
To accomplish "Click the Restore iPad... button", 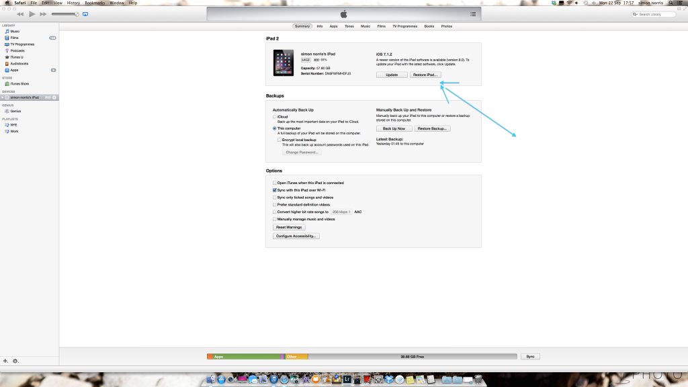I will [425, 75].
